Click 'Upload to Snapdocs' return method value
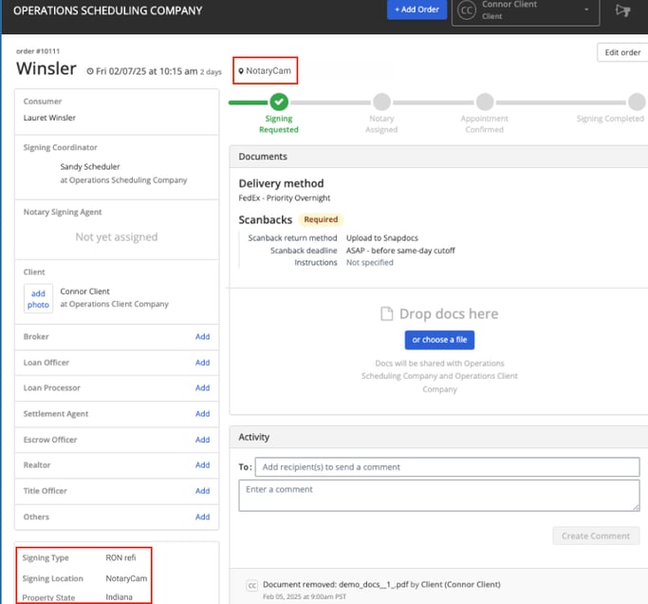This screenshot has width=648, height=604. click(x=381, y=238)
